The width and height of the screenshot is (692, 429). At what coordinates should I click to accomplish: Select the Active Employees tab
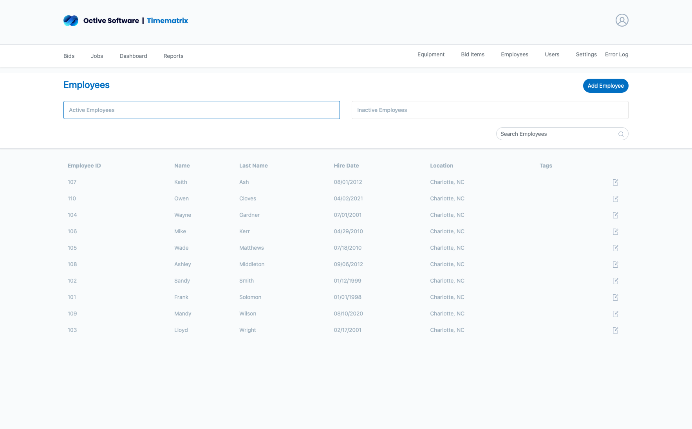pos(201,110)
